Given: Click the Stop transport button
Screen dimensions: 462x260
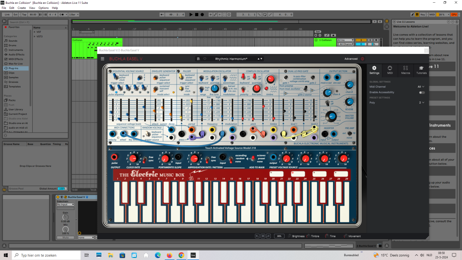Looking at the screenshot, I should 197,15.
